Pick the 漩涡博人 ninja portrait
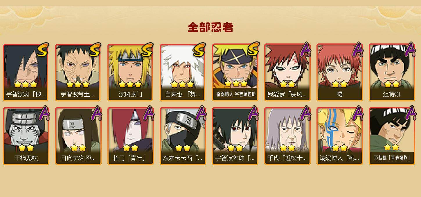This screenshot has width=421, height=197. pyautogui.click(x=340, y=136)
